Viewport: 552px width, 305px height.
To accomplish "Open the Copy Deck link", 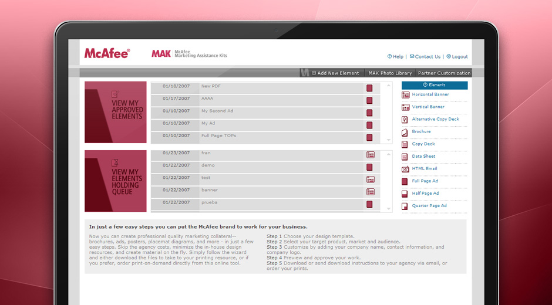I will 423,144.
